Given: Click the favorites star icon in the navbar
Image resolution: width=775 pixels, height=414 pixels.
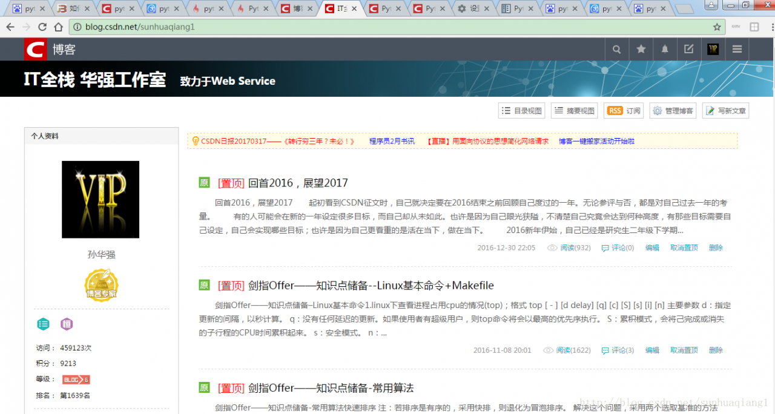Looking at the screenshot, I should tap(641, 49).
